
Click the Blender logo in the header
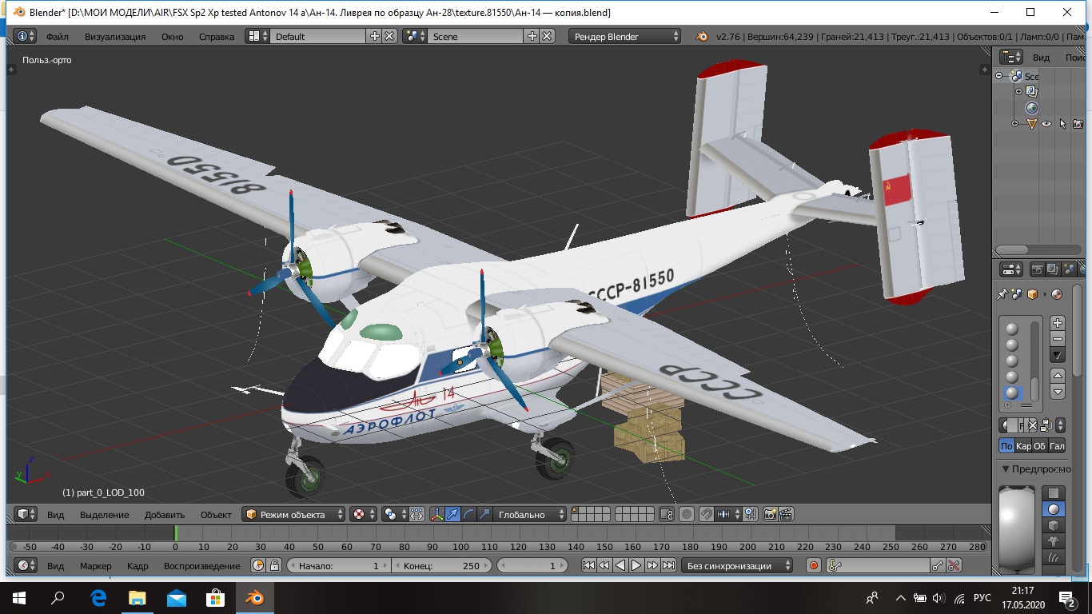pos(702,37)
